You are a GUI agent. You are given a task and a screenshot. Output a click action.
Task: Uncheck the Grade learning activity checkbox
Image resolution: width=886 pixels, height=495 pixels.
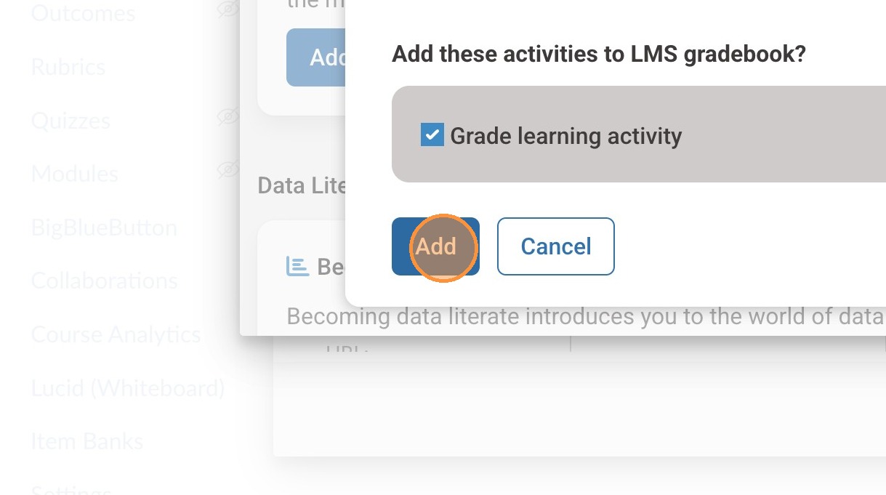point(432,135)
